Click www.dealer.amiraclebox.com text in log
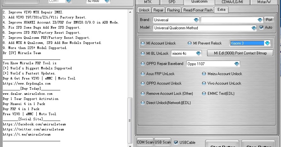The height and width of the screenshot is (147, 281). (28, 94)
